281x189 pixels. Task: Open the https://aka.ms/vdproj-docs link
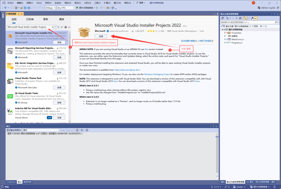click(127, 70)
